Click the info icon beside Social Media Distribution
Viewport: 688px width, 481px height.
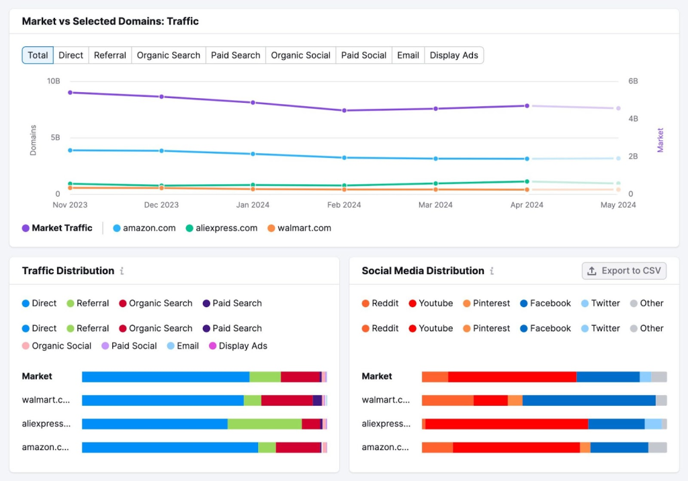click(492, 271)
